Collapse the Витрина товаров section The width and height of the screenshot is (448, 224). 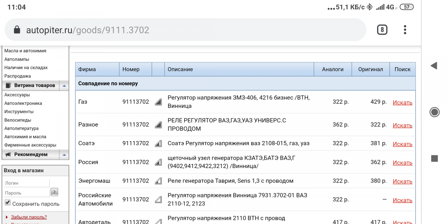pyautogui.click(x=64, y=85)
